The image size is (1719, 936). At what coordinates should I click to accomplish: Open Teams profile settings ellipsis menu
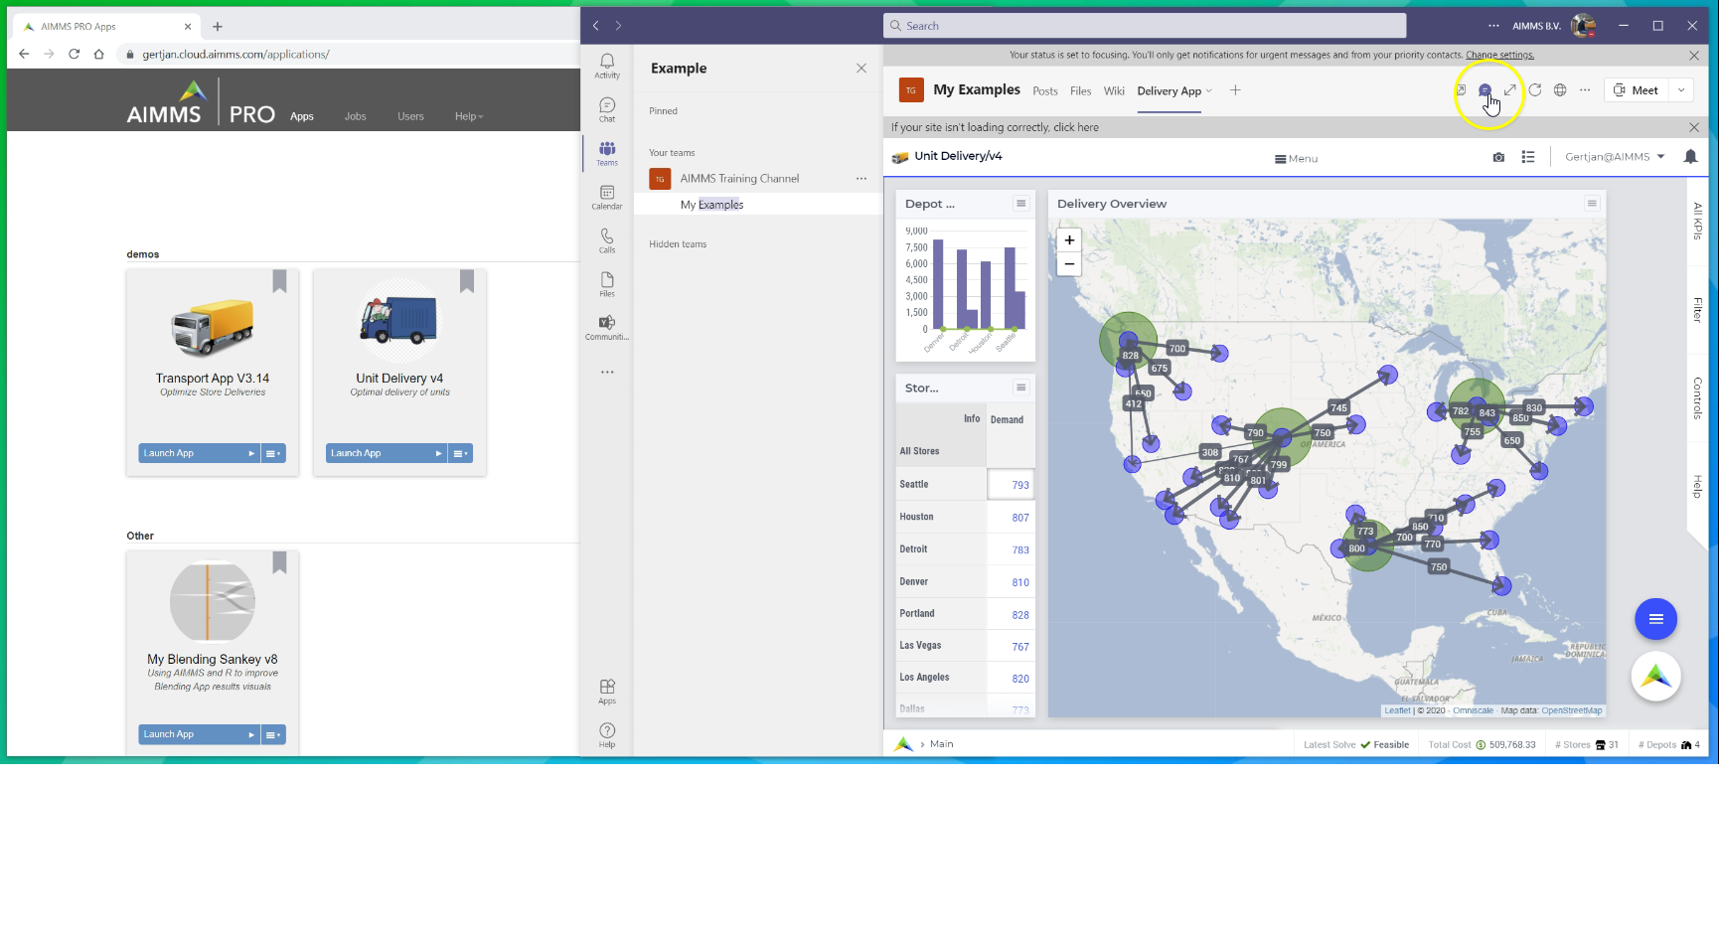pyautogui.click(x=1493, y=26)
